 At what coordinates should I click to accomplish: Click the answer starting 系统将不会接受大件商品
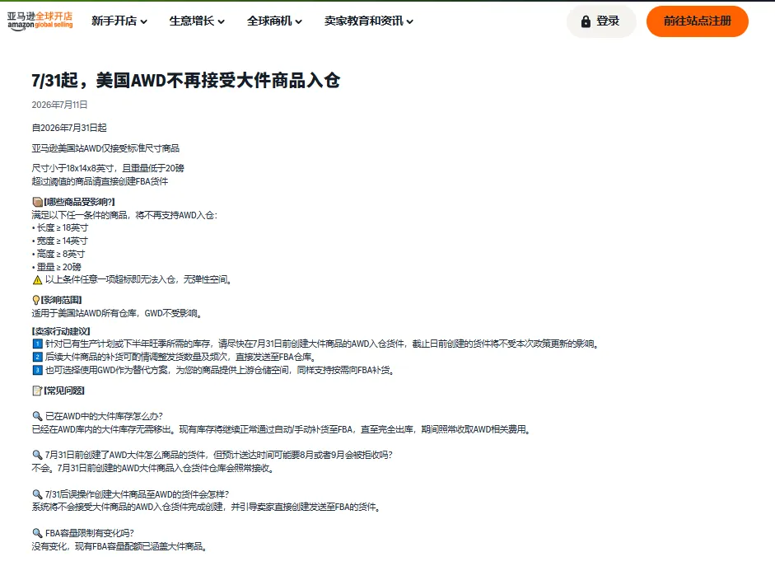click(206, 507)
